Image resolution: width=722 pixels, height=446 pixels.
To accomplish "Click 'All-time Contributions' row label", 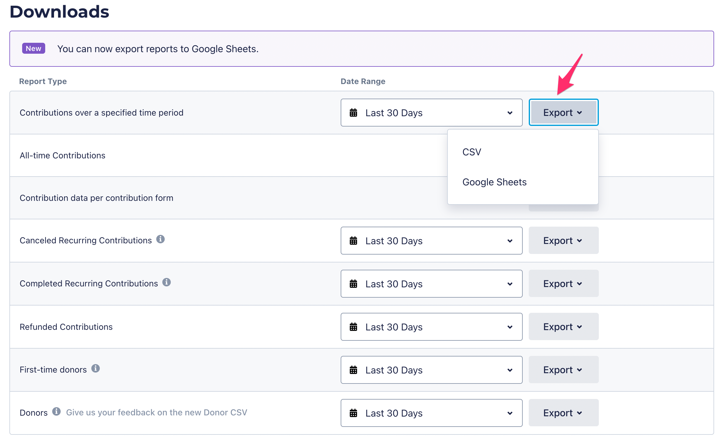I will pyautogui.click(x=62, y=155).
